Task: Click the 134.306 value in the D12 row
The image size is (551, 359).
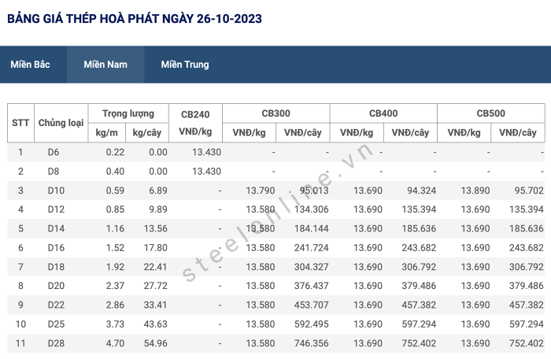Action: click(312, 209)
